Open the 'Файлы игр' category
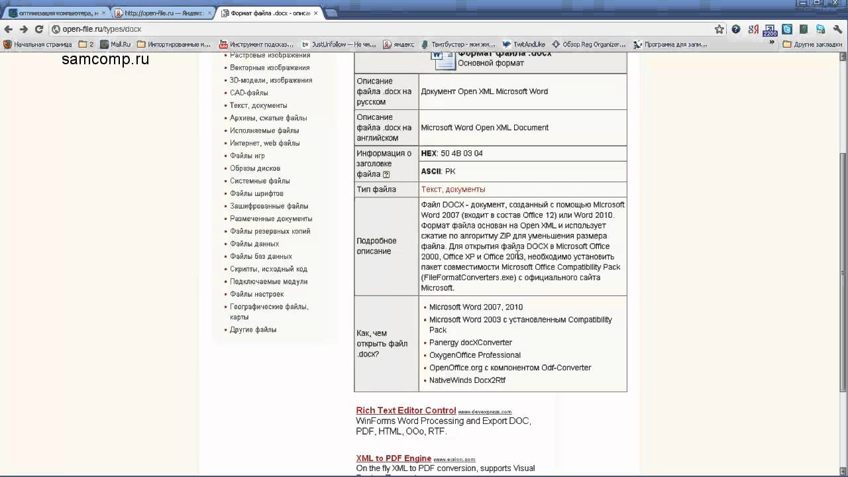This screenshot has height=477, width=848. tap(247, 156)
